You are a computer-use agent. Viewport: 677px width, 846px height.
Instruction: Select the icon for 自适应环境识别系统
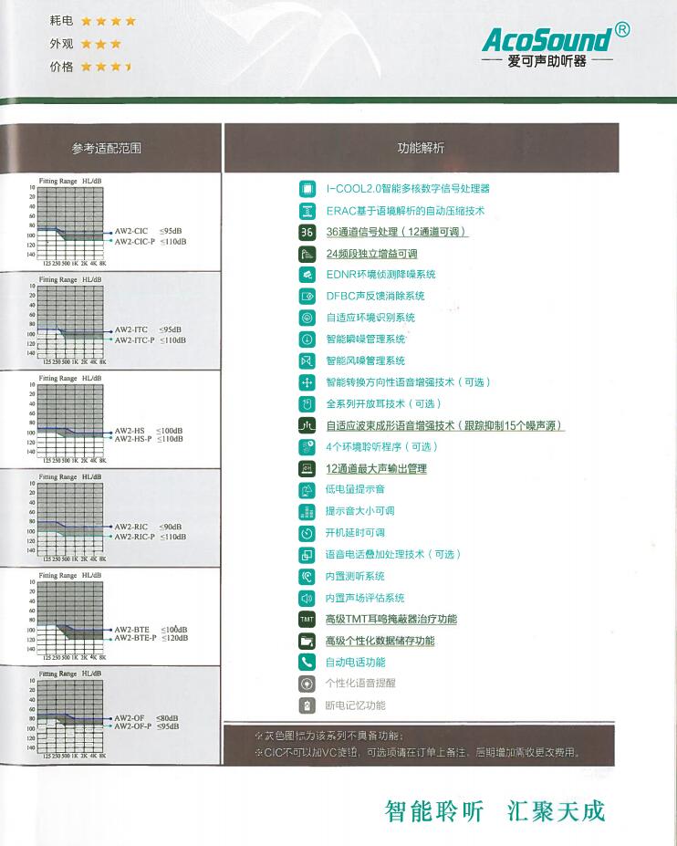pos(307,318)
